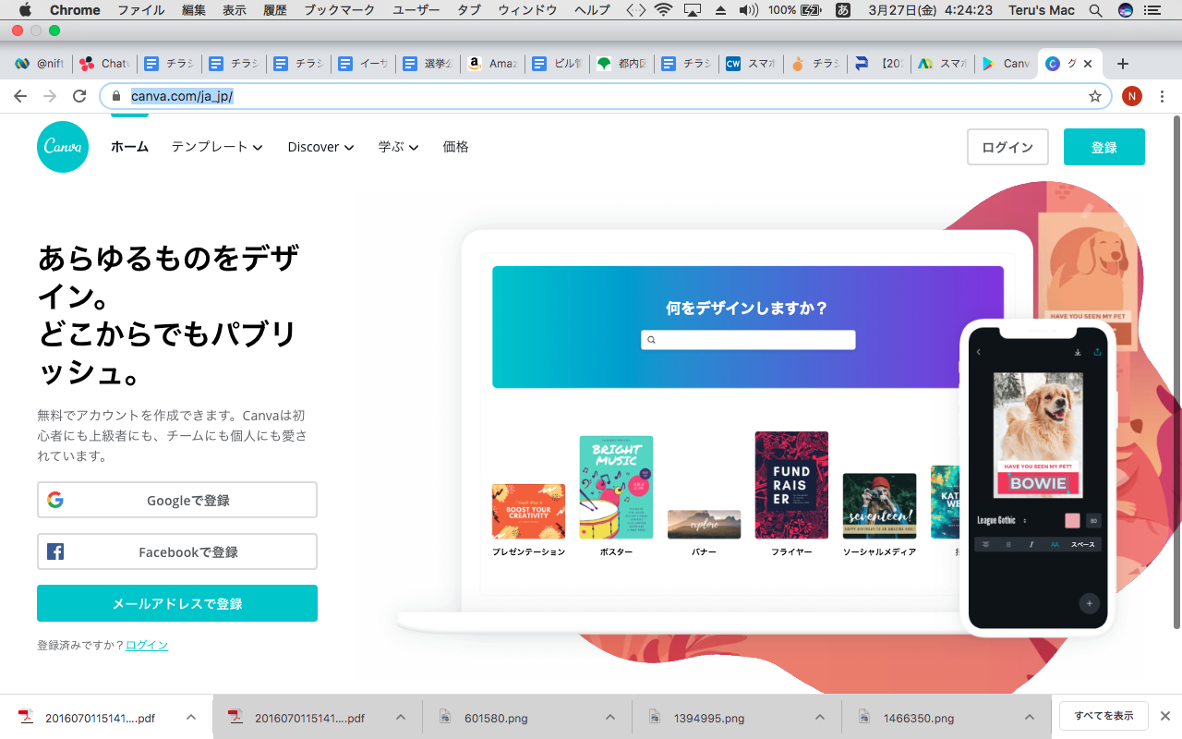
Task: Open the ウィンドウ menu
Action: (x=527, y=10)
